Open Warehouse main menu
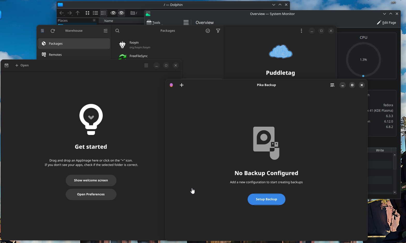 pyautogui.click(x=106, y=31)
